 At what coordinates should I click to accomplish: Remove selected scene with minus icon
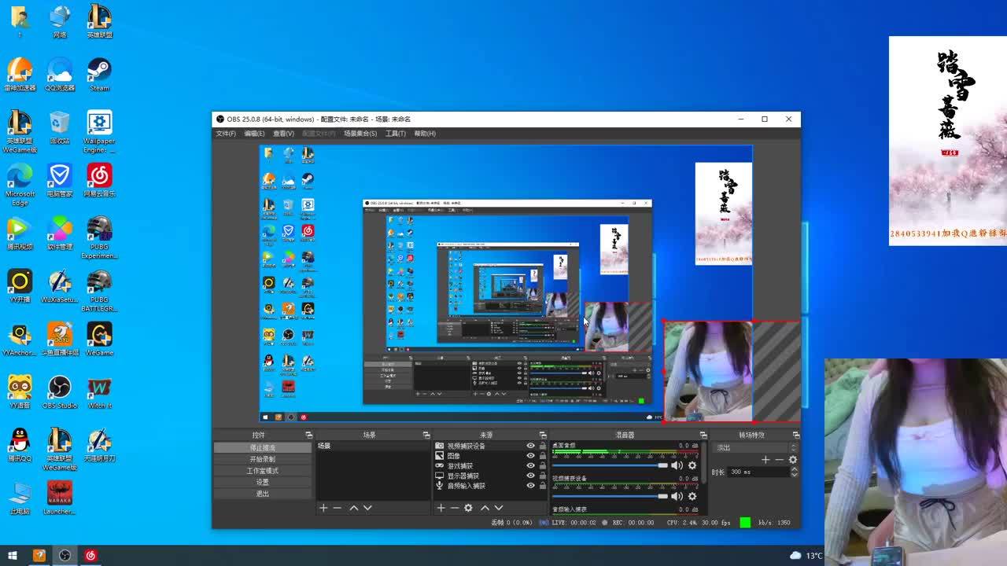tap(337, 508)
